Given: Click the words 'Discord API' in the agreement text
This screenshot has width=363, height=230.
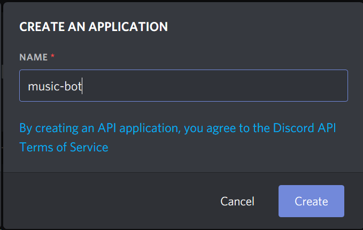Looking at the screenshot, I should tap(304, 128).
